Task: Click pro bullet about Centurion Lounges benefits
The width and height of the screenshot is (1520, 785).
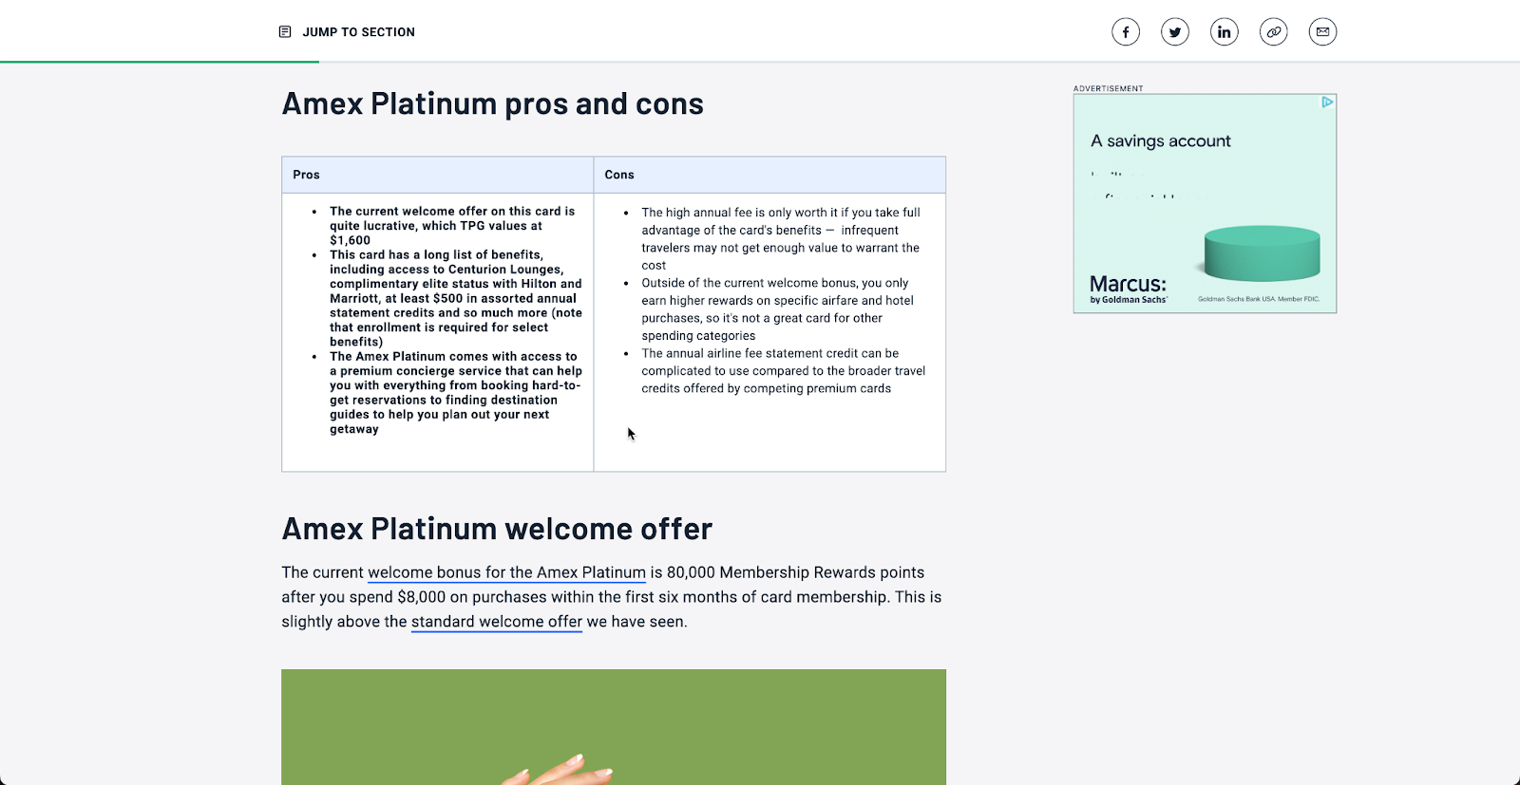Action: (456, 298)
